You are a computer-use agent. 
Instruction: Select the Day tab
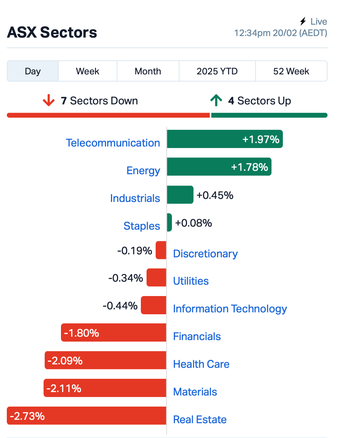coord(33,71)
